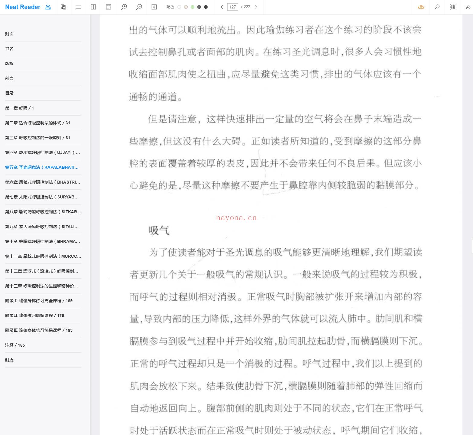
Task: Click the Neat Reader logo
Action: click(23, 7)
